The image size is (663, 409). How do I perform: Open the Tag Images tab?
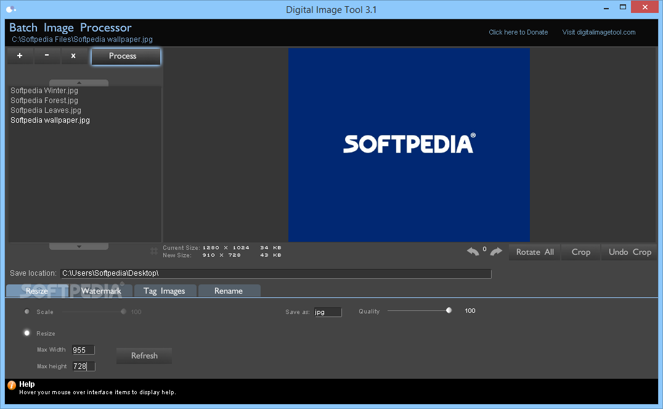click(165, 291)
